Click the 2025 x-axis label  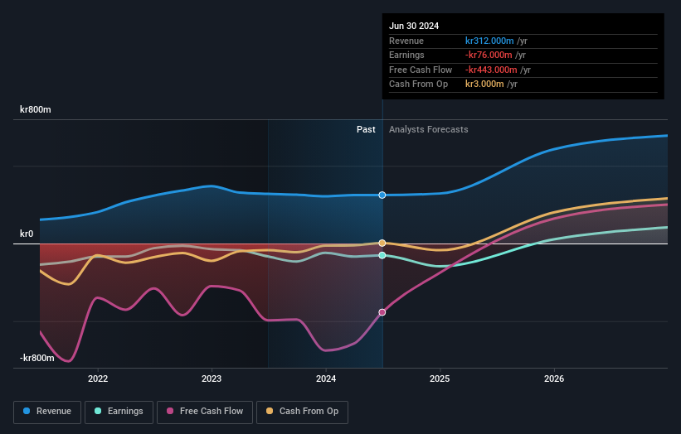coord(440,379)
